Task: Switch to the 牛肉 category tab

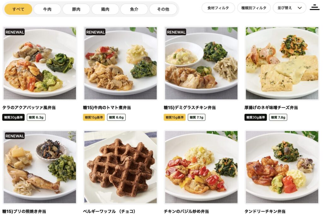Action: point(47,9)
